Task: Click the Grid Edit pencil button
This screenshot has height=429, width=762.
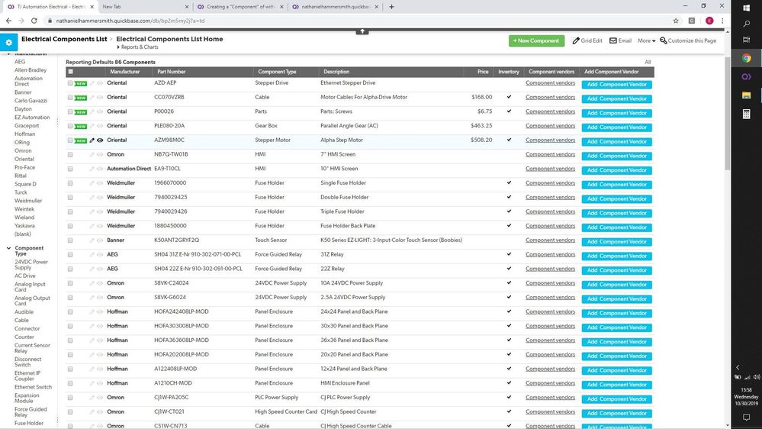Action: [587, 41]
